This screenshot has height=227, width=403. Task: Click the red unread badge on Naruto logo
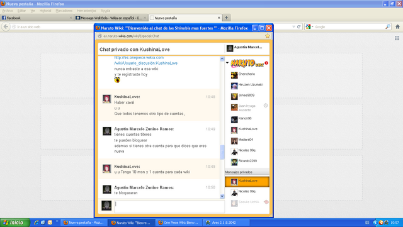[x=266, y=63]
